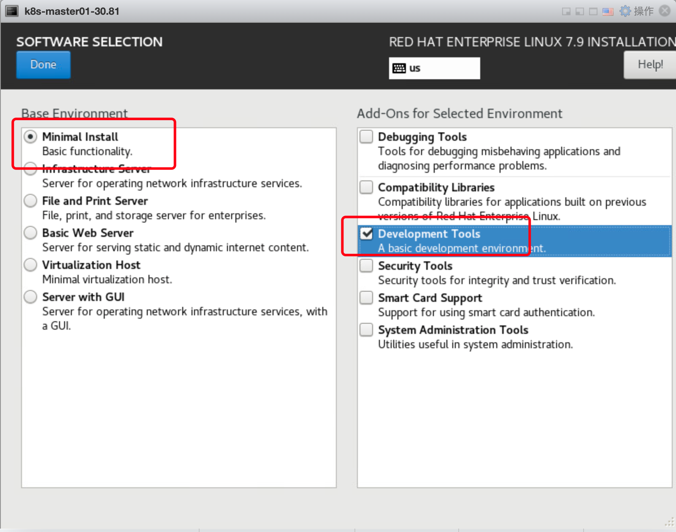Click second window scaling icon in title bar
Viewport: 676px width, 532px height.
point(580,11)
